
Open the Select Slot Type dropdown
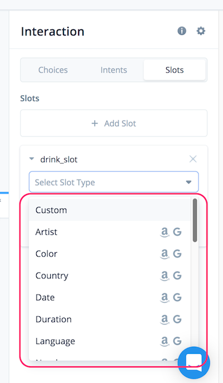114,182
